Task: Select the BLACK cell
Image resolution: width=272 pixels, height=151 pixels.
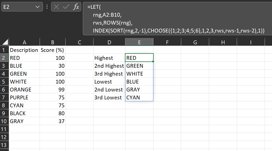Action: tap(24, 113)
